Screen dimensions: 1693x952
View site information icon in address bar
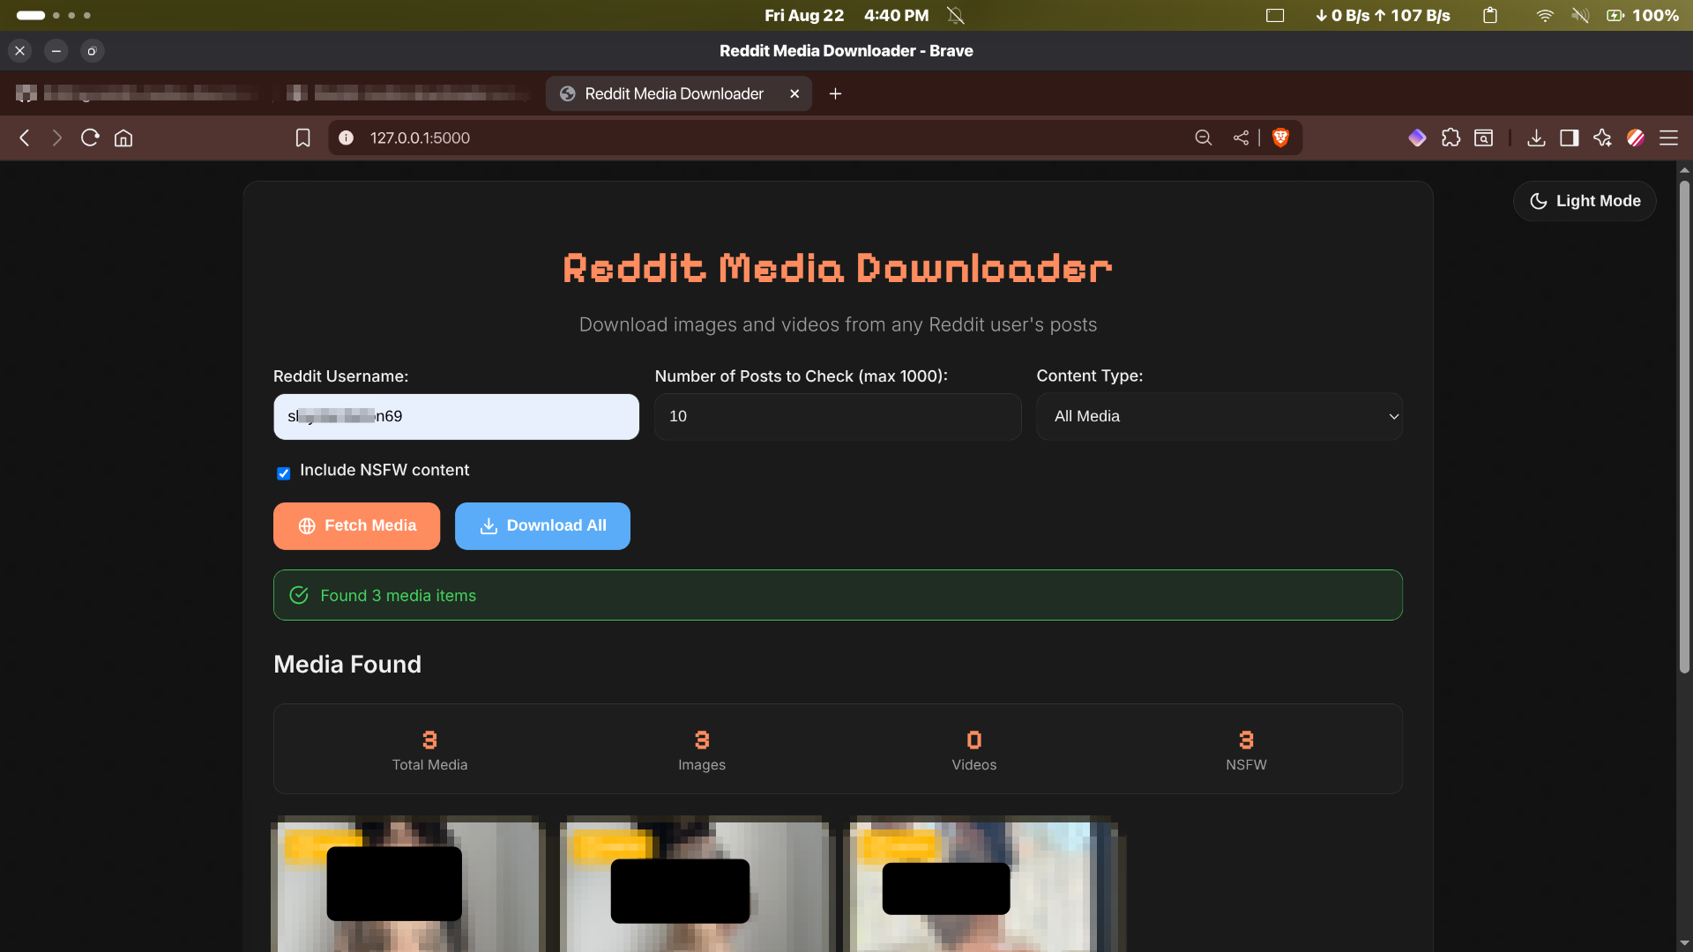[347, 138]
